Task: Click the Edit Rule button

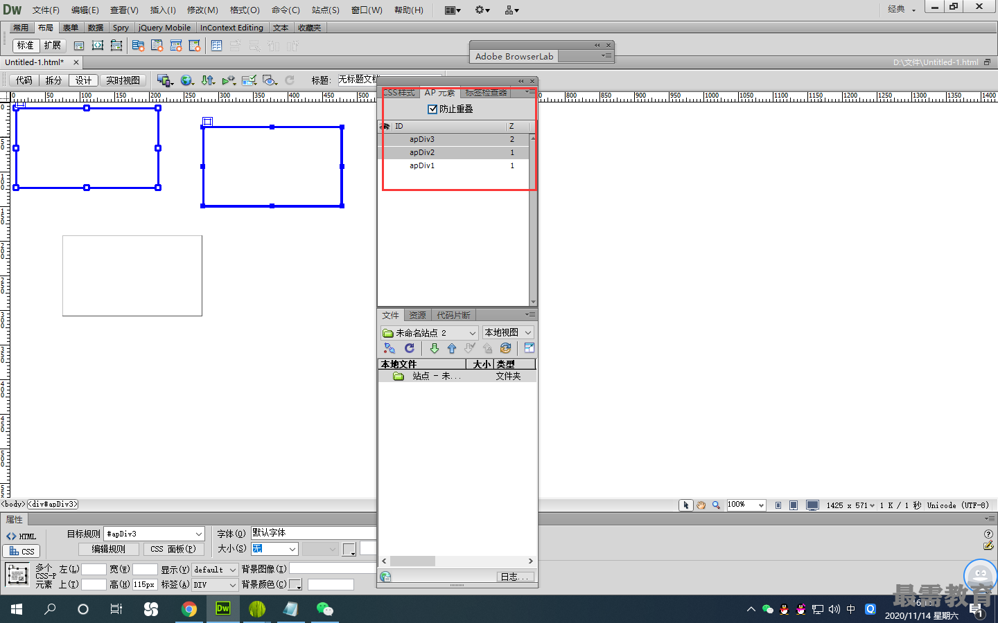Action: 109,549
